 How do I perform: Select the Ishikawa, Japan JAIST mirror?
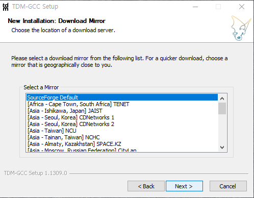pos(122,111)
